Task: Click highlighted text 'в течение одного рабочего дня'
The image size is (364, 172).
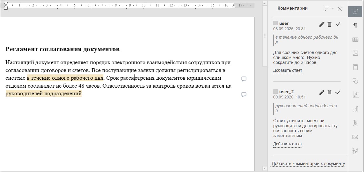Action: click(x=65, y=78)
